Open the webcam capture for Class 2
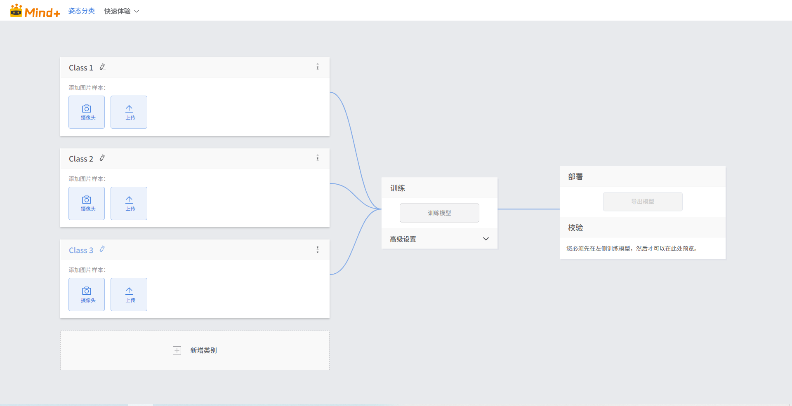The height and width of the screenshot is (406, 792). tap(87, 203)
